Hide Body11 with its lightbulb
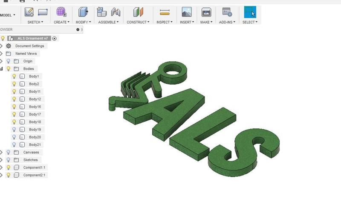This screenshot has width=341, height=210. pyautogui.click(x=14, y=91)
